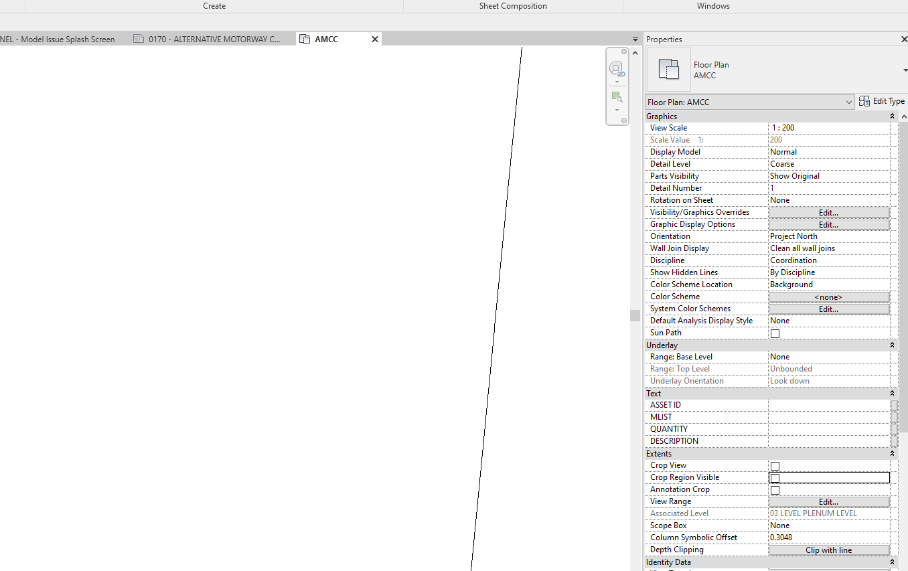
Task: Activate the Zoom Region tool
Action: tap(616, 96)
